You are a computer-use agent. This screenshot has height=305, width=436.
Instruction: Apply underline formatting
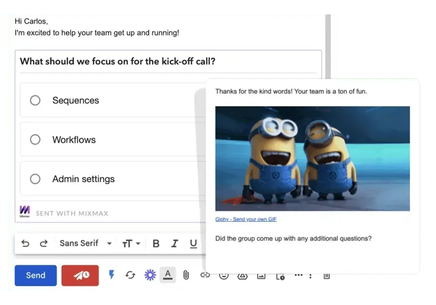pyautogui.click(x=193, y=244)
